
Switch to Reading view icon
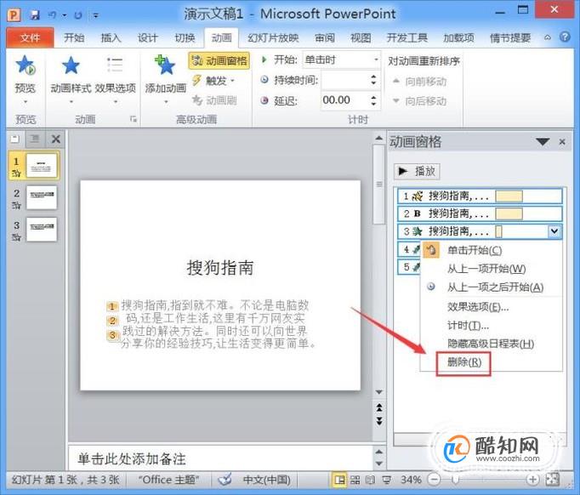(x=370, y=480)
